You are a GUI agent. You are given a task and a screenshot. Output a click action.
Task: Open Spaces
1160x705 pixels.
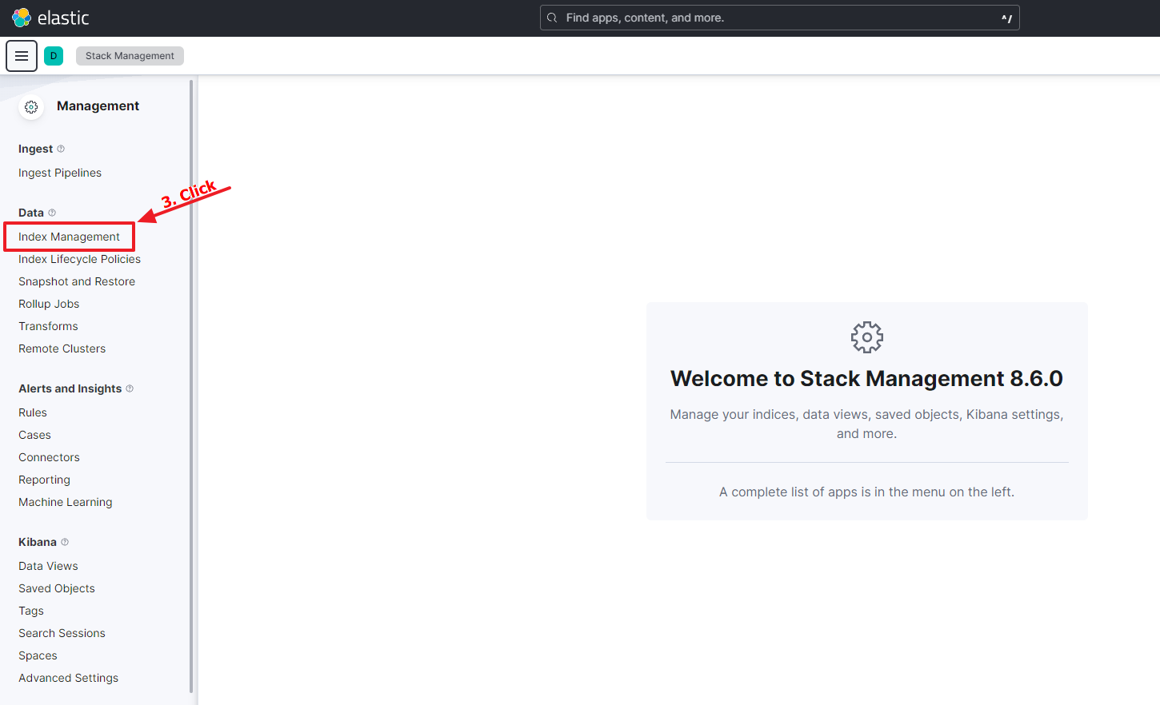coord(38,655)
